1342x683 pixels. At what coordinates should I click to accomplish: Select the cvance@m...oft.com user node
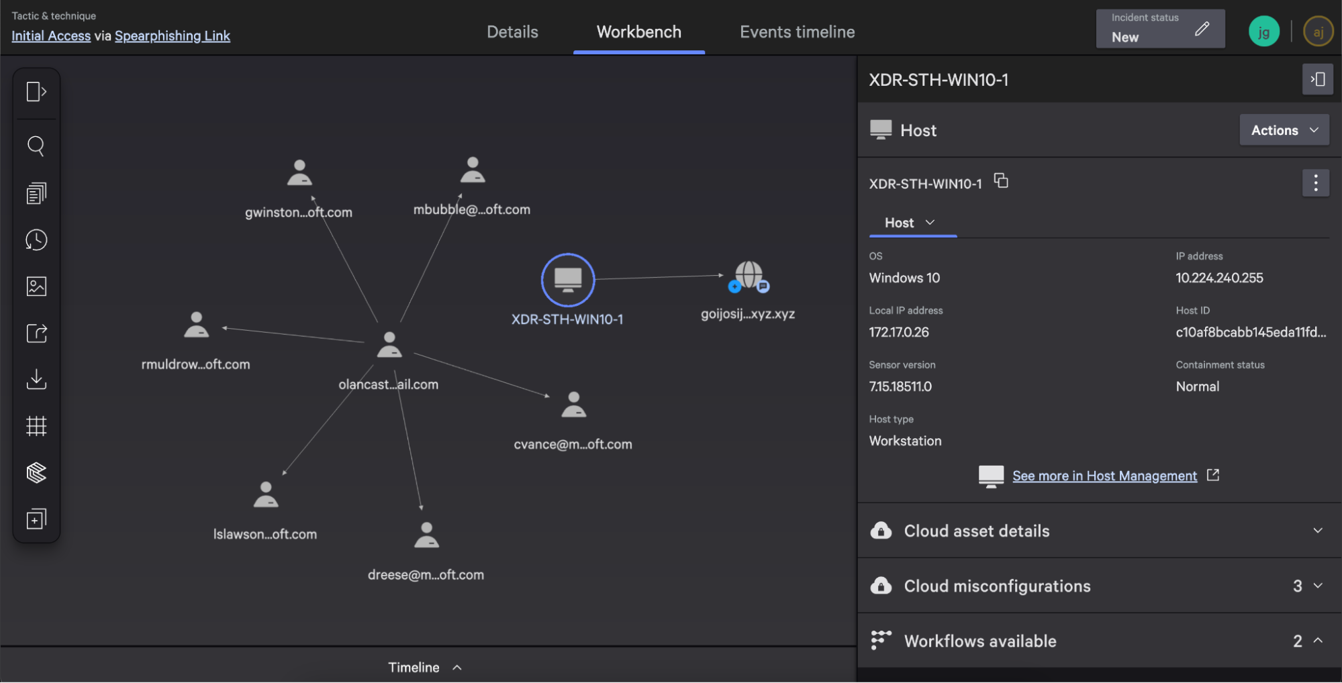(574, 405)
